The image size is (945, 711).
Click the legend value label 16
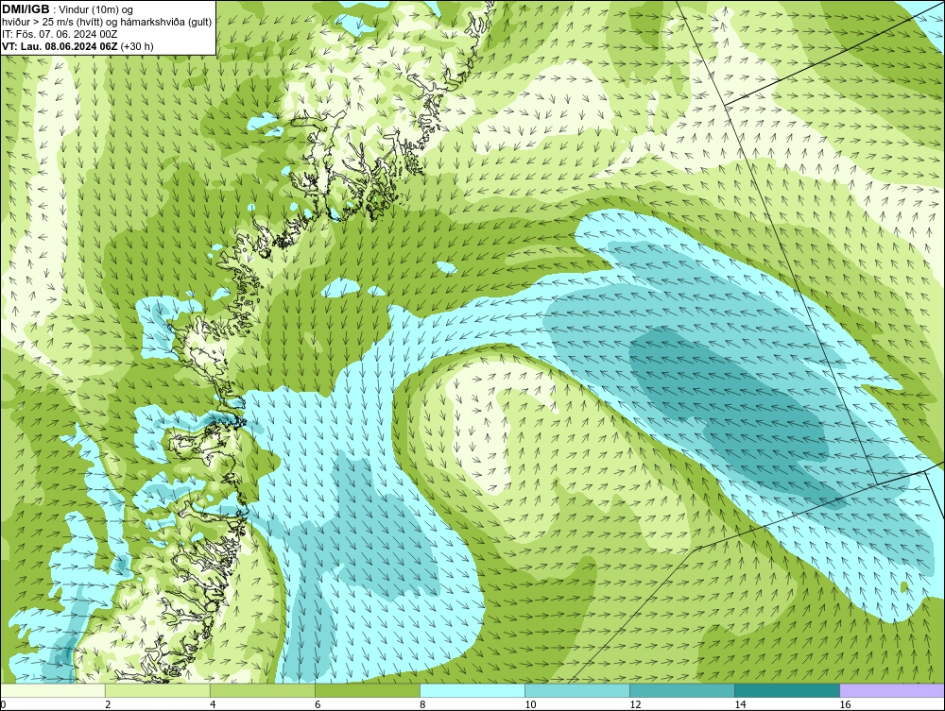click(845, 704)
